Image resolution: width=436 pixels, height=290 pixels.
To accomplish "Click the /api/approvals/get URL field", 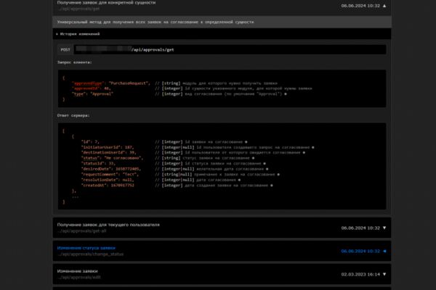I will tap(230, 50).
